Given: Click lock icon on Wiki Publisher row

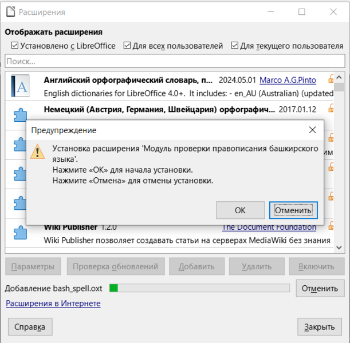Looking at the screenshot, I should click(x=331, y=226).
